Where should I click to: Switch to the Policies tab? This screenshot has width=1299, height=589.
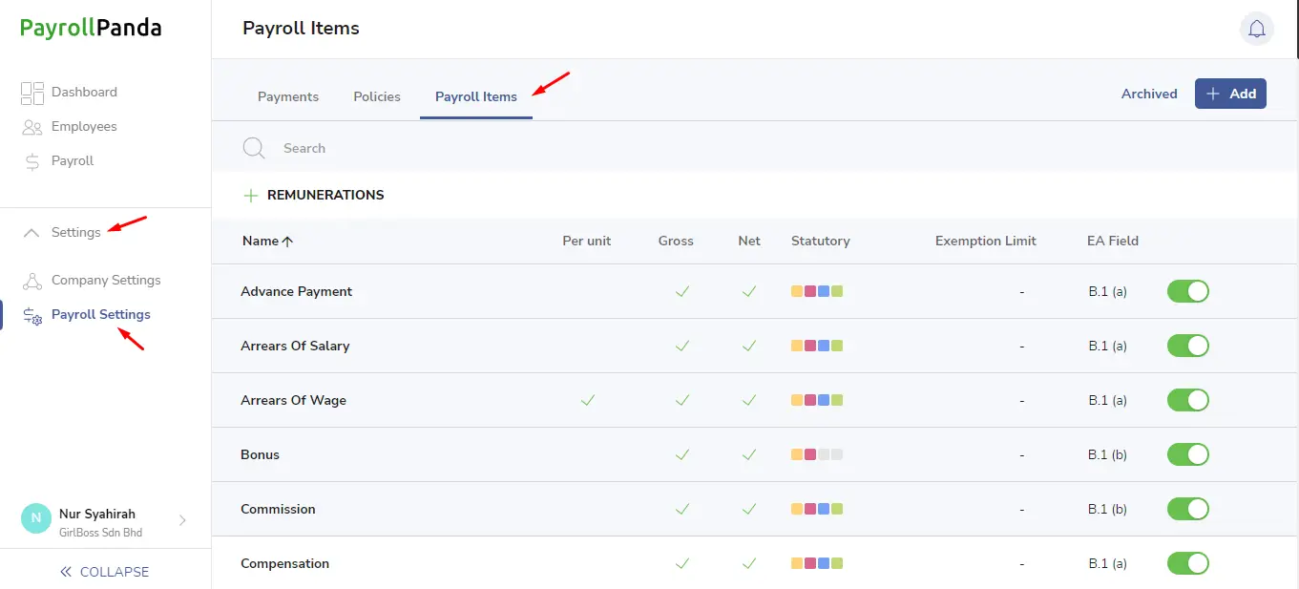(x=377, y=96)
